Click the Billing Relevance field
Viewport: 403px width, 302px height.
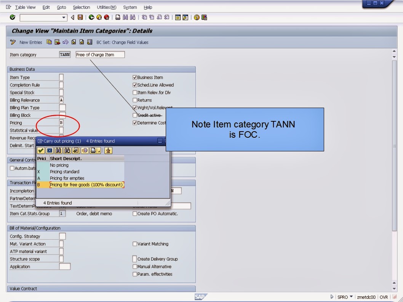pos(61,100)
